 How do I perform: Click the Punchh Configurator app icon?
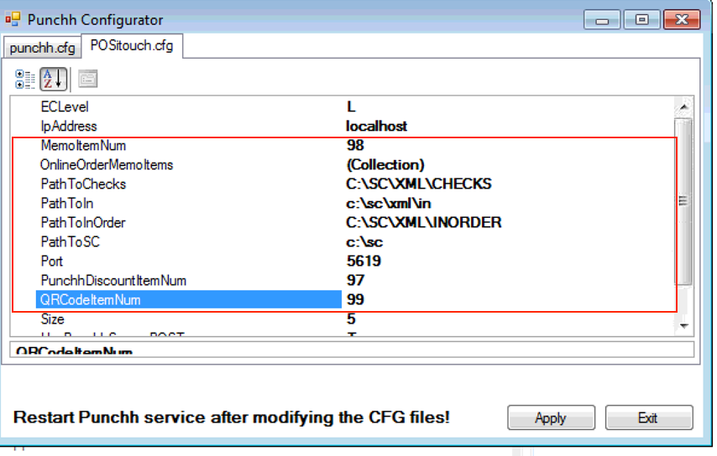(13, 19)
